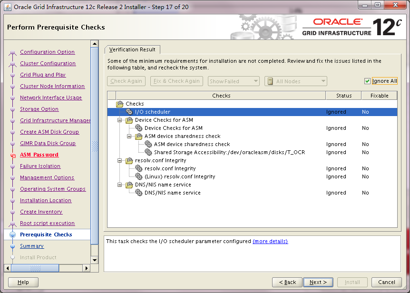Open the All Nodes dropdown
Viewport: 410px width, 293px height.
click(296, 81)
